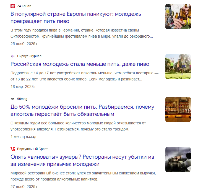Click source name 'Сириус Журнал'
Screen dimensions: 224x191
(29, 56)
